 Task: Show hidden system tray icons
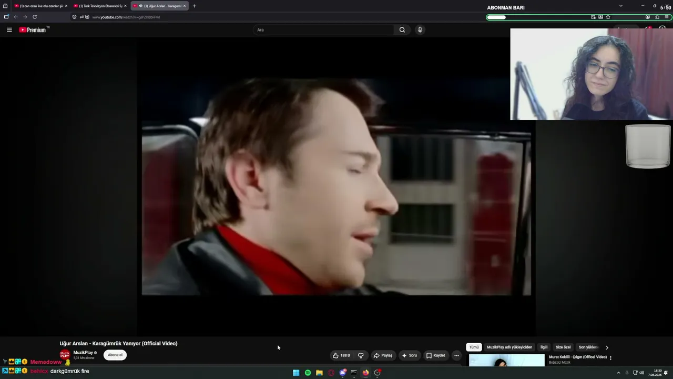click(618, 373)
